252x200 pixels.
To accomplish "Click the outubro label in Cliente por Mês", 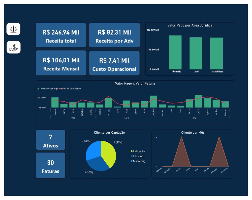I will click(224, 170).
